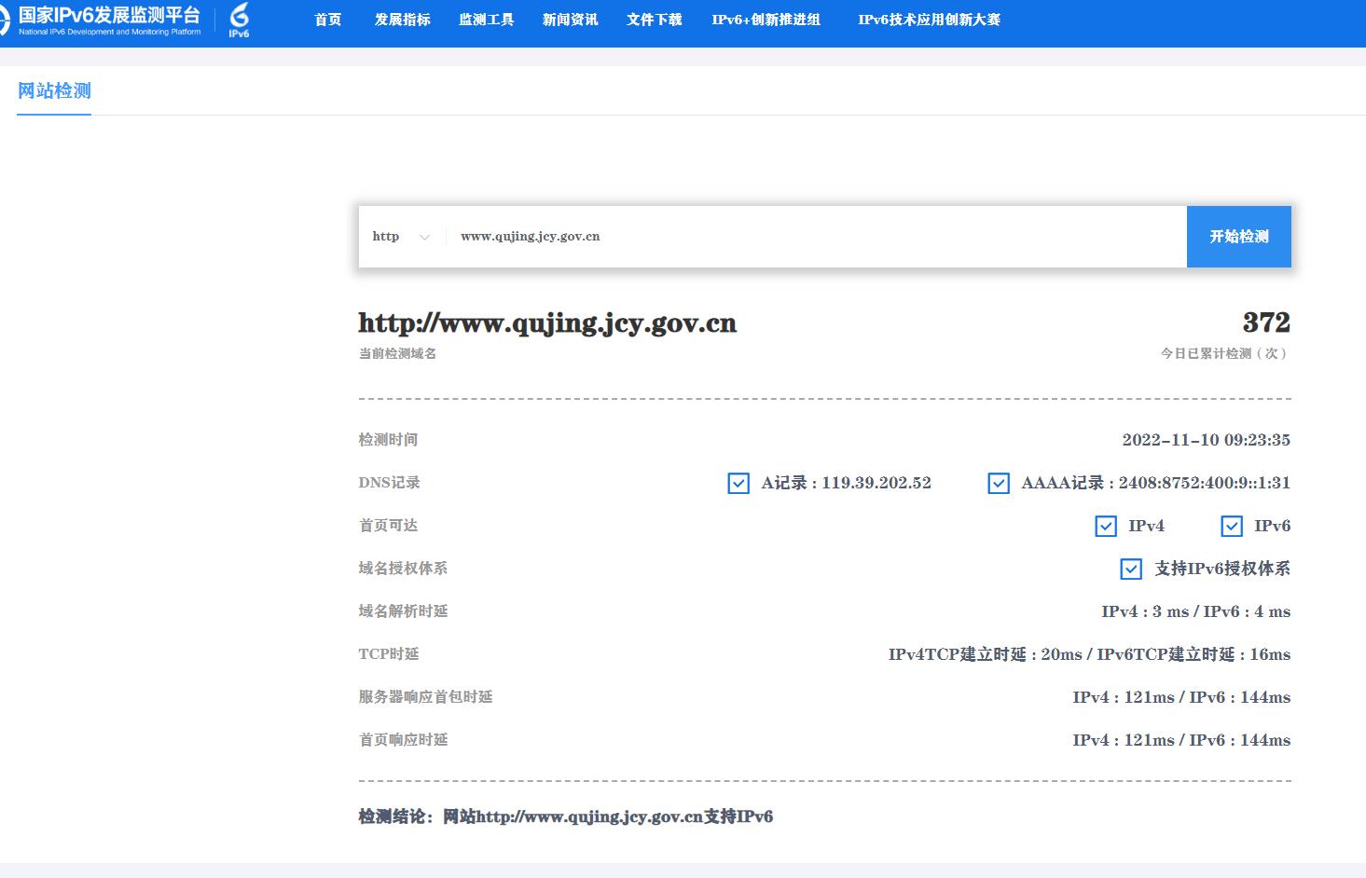Image resolution: width=1366 pixels, height=878 pixels.
Task: Go to 新闻资讯 in the navigation
Action: (570, 20)
